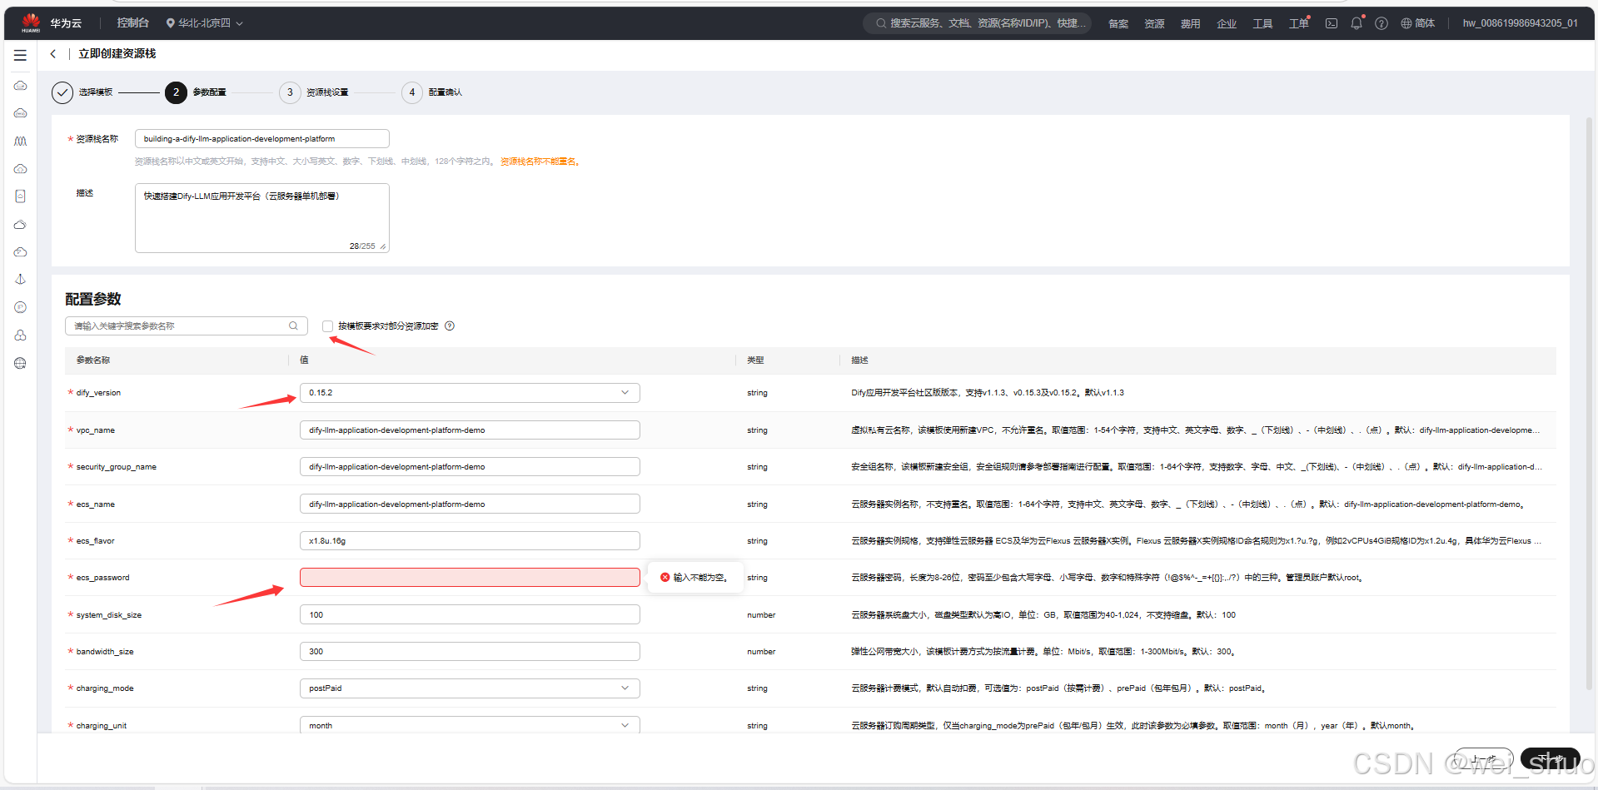This screenshot has width=1598, height=790.
Task: Open the notifications bell
Action: (1357, 23)
